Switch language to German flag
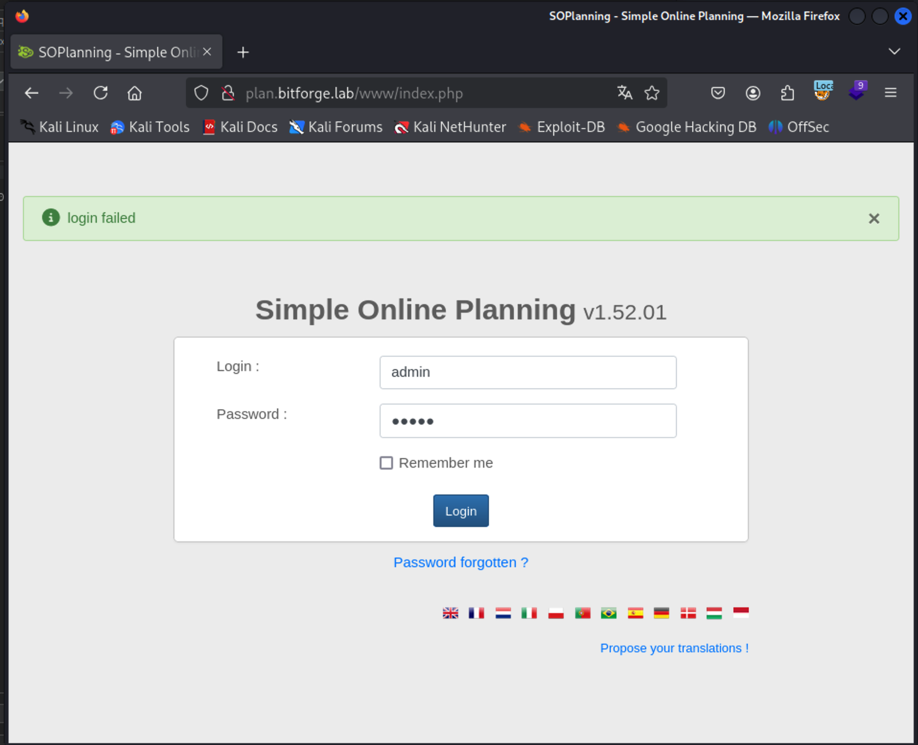This screenshot has width=918, height=745. (x=662, y=613)
